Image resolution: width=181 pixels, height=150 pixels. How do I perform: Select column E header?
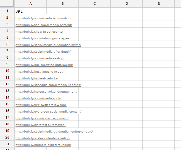[x=158, y=3]
